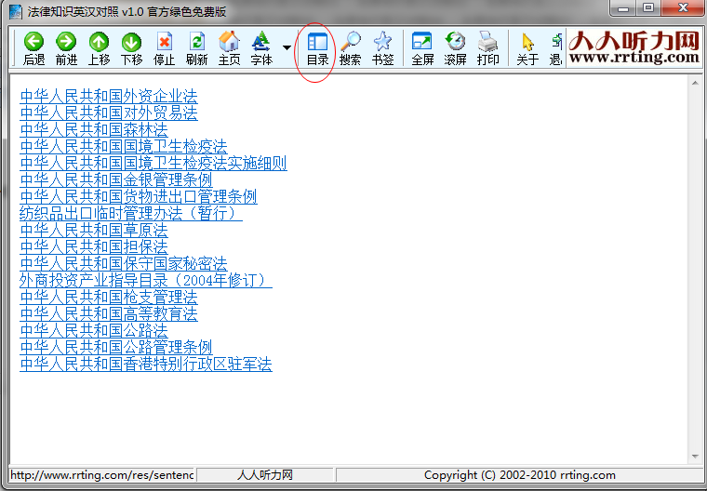Expand the dropdown arrow beside 字体

pyautogui.click(x=287, y=47)
